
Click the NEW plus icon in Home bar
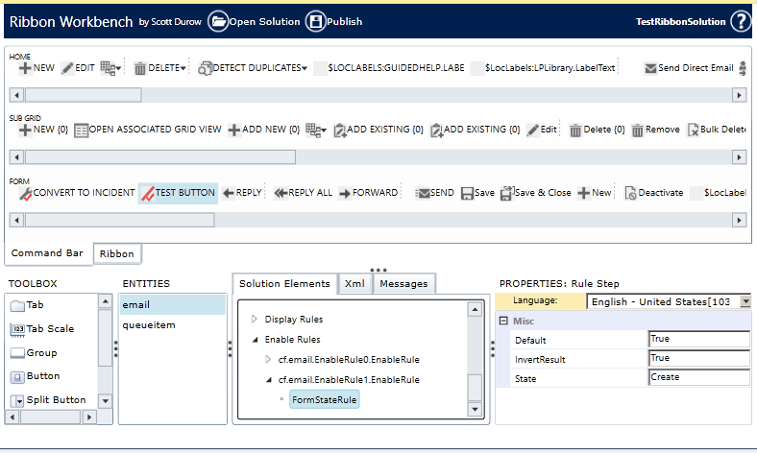click(x=25, y=68)
